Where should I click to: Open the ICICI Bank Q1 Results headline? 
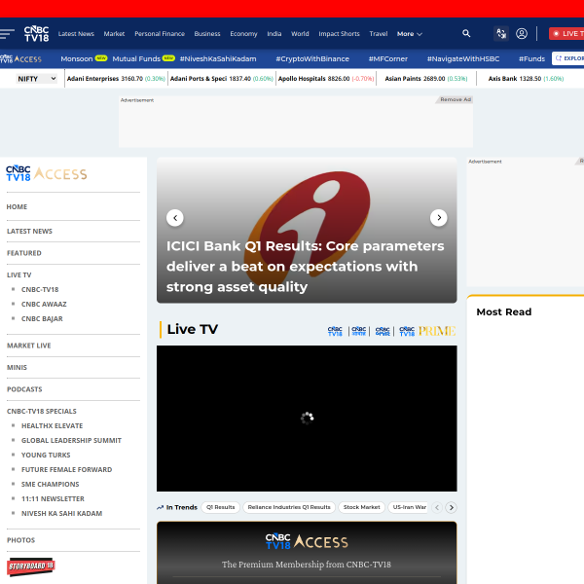(x=306, y=267)
